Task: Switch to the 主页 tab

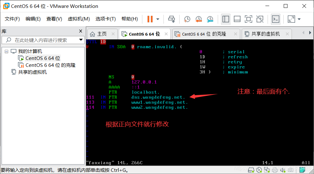Action: click(102, 34)
